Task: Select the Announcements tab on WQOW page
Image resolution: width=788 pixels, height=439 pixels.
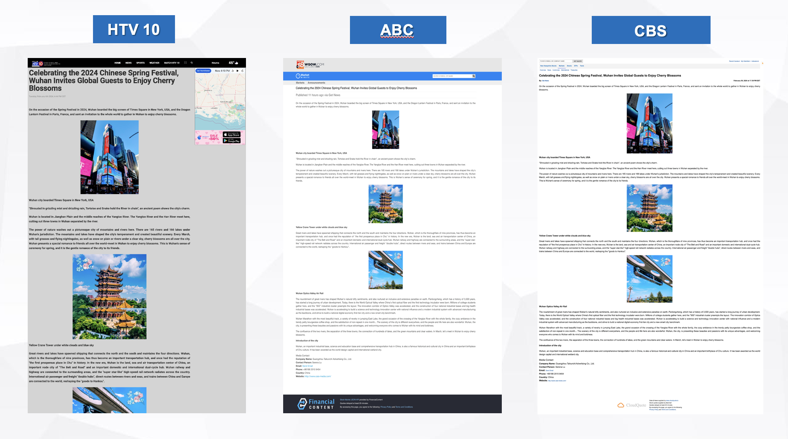Action: tap(316, 83)
